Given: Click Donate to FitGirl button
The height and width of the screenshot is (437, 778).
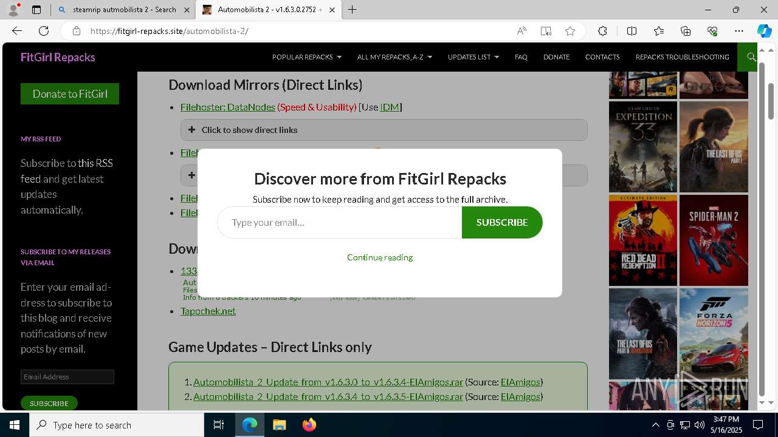Looking at the screenshot, I should [70, 93].
